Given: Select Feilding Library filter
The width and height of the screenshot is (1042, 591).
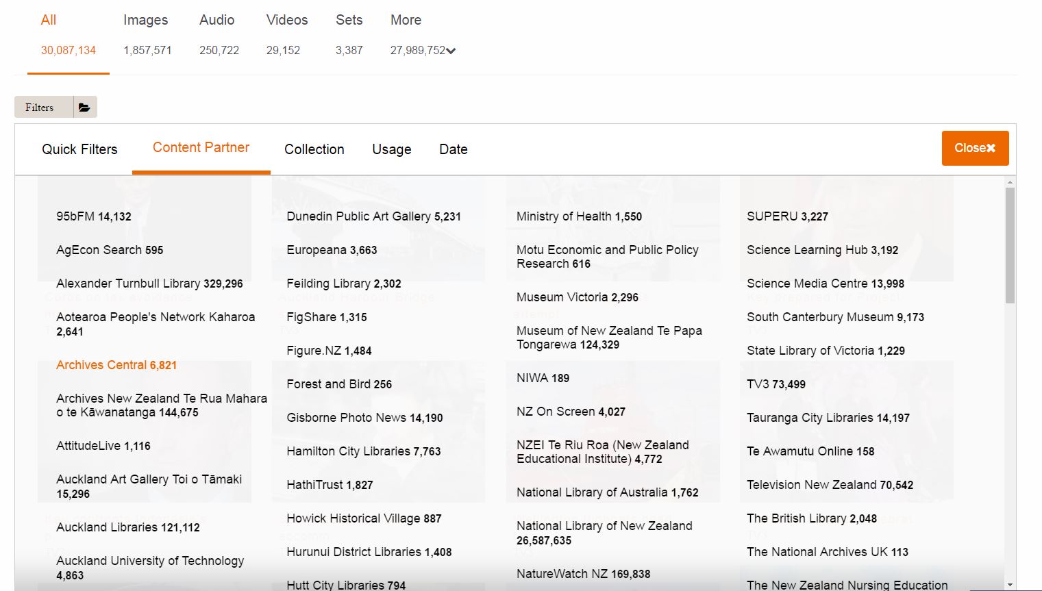Looking at the screenshot, I should pyautogui.click(x=344, y=284).
